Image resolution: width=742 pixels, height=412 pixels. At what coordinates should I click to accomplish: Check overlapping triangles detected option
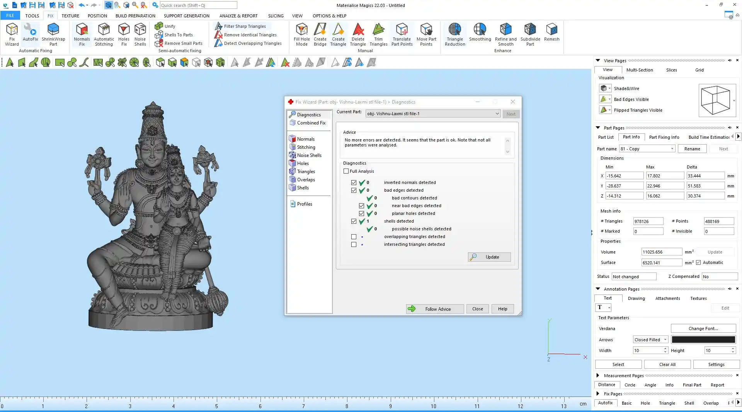354,237
